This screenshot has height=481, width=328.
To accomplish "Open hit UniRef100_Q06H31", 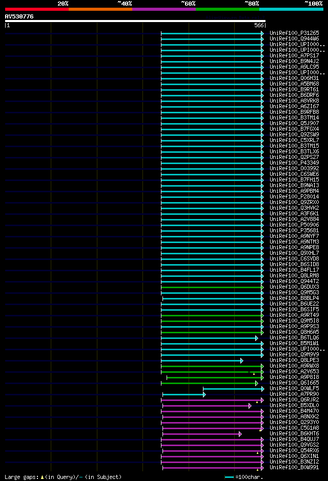I will 294,78.
